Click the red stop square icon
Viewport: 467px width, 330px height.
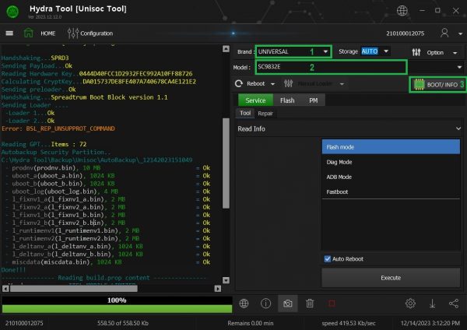(332, 304)
